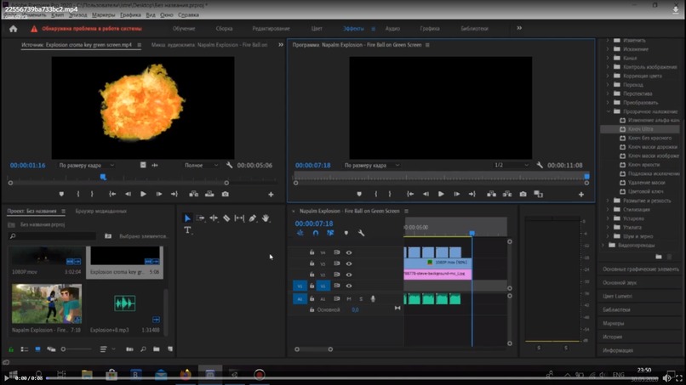Select the Selection arrow tool
Screen dimensions: 686x385
click(187, 218)
